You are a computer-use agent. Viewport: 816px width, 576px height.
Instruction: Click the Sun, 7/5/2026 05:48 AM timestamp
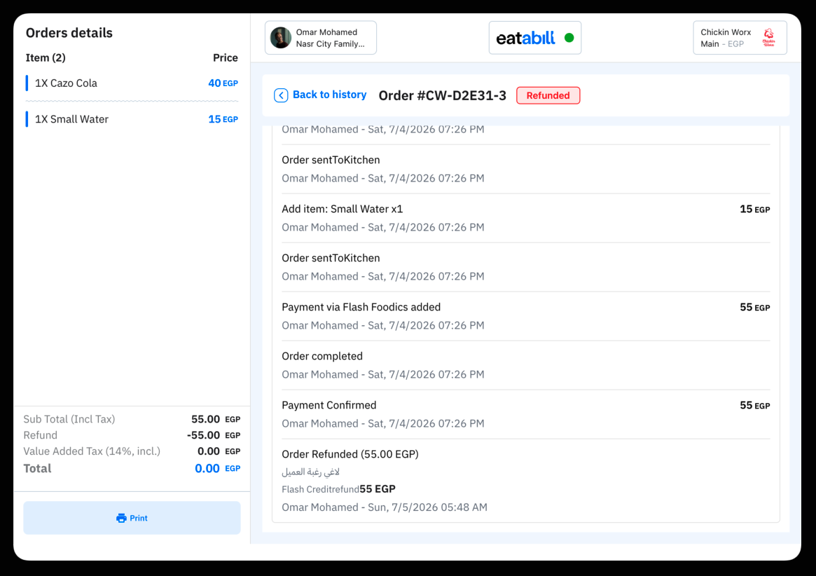click(428, 507)
